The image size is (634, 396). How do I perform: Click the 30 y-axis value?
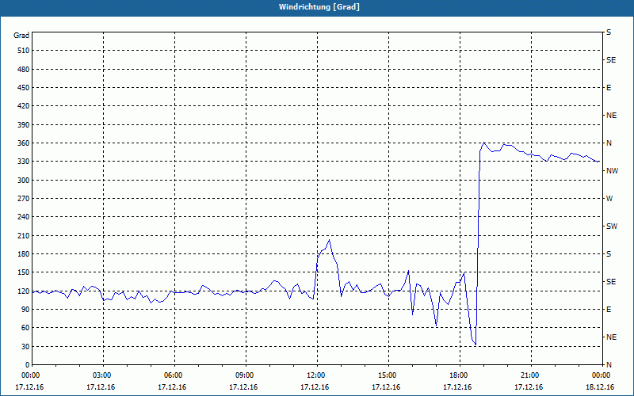tap(25, 346)
